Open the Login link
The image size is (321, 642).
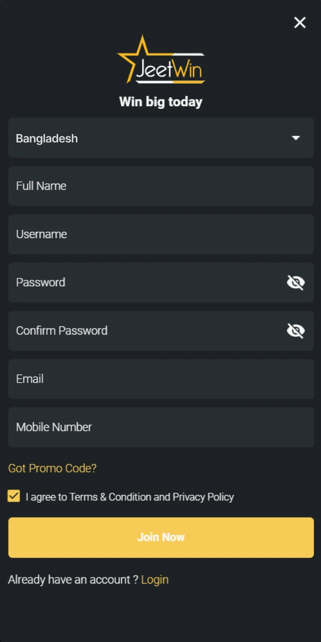coord(154,579)
